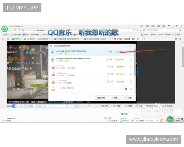Click the gear icon on 234.21 MB row
This screenshot has height=147, width=184.
(131, 67)
